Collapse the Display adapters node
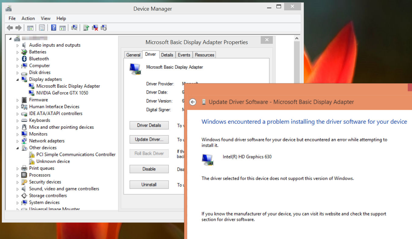Image resolution: width=412 pixels, height=239 pixels. coord(18,80)
